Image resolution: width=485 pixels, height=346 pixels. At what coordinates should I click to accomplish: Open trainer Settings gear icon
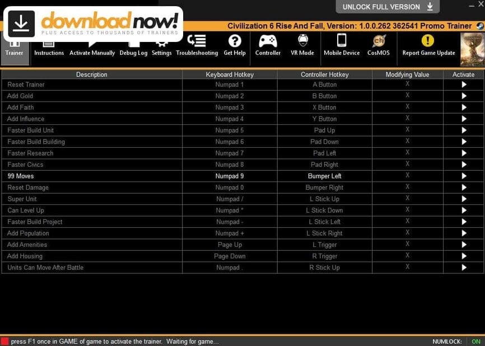161,46
